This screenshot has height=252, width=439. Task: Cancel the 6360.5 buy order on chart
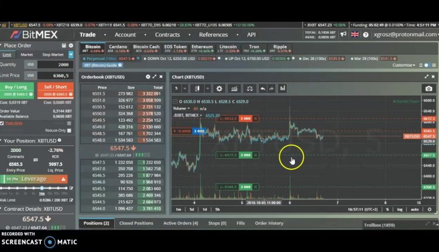(255, 187)
